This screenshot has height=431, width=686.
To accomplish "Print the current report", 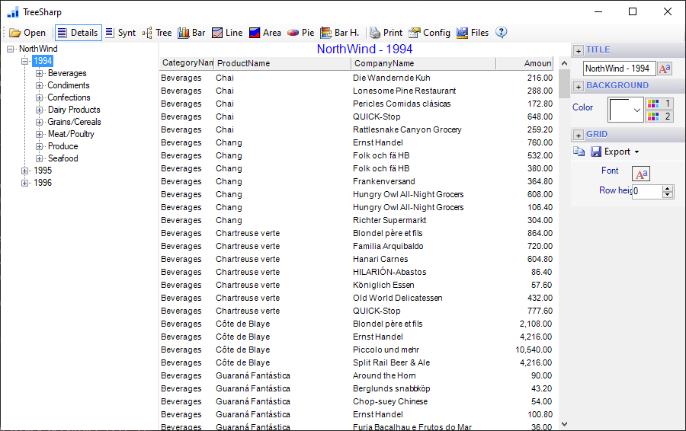I will pos(386,33).
